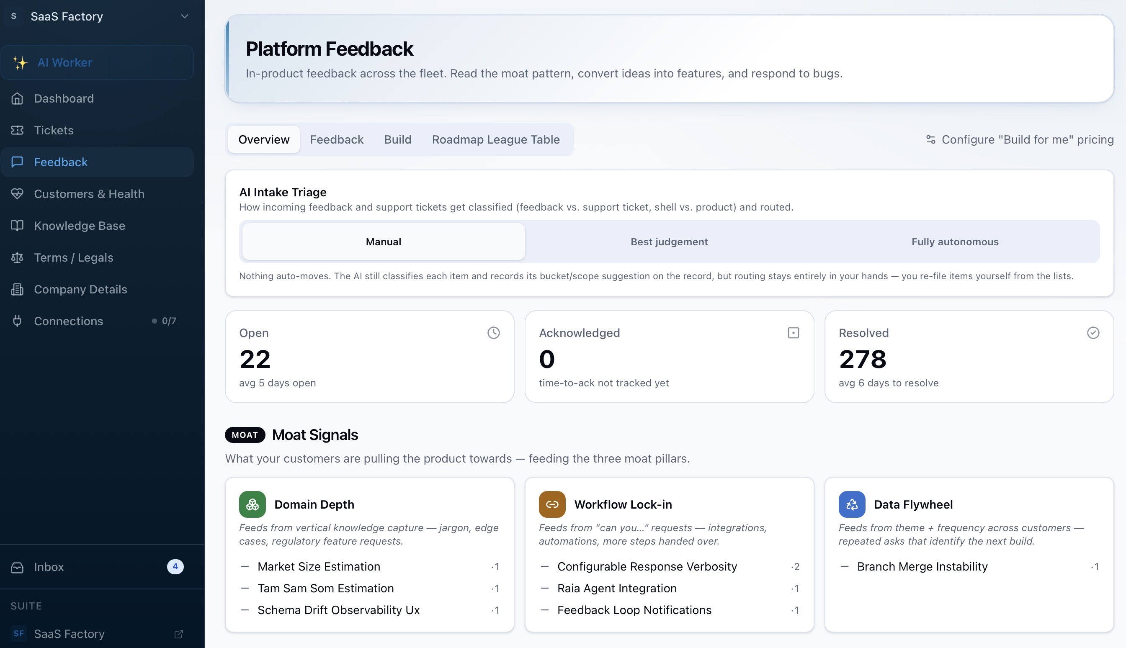
Task: Select Fully autonomous triage mode
Action: [x=955, y=242]
